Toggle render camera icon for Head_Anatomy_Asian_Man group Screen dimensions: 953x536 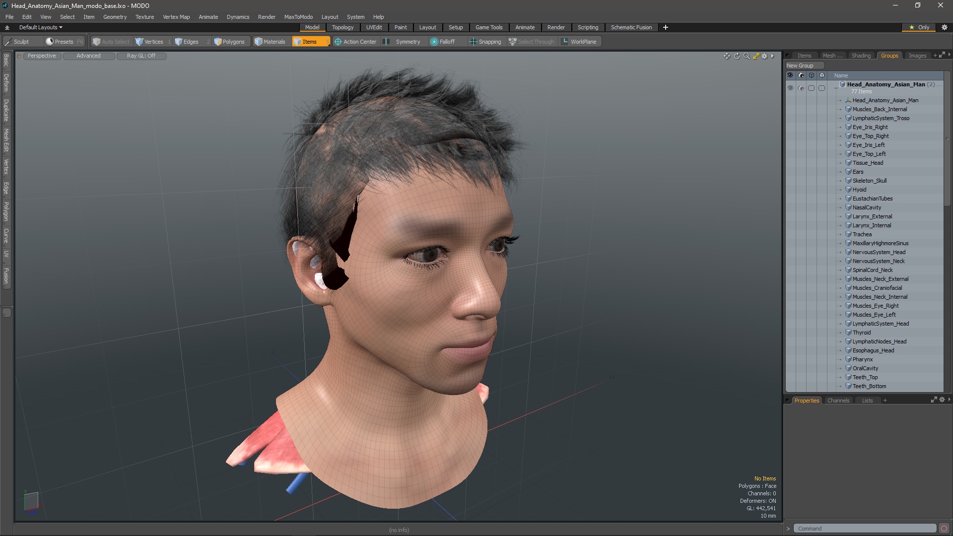pos(801,88)
